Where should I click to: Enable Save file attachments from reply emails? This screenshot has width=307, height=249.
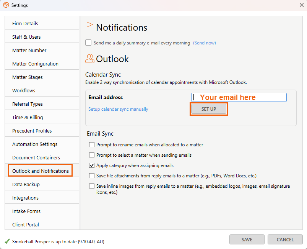[92, 175]
